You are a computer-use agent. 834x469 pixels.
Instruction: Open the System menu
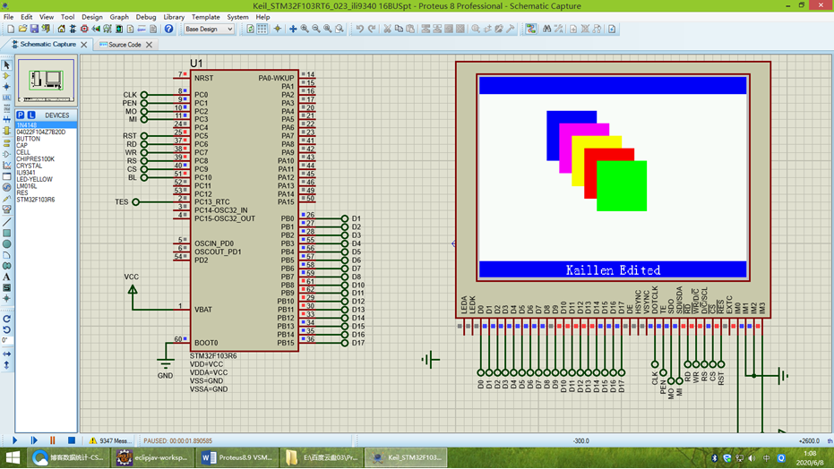(237, 17)
